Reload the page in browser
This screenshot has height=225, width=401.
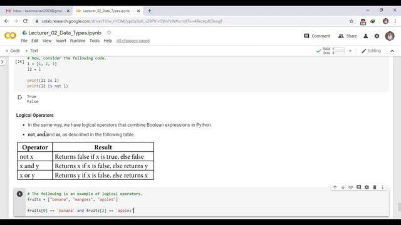25,21
